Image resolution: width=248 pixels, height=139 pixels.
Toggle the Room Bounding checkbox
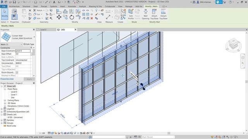(x=17, y=73)
